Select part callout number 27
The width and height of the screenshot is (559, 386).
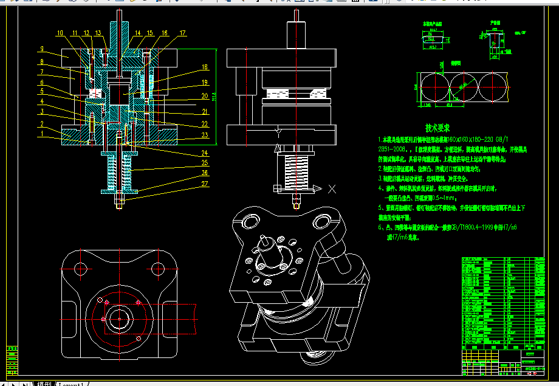[x=205, y=184]
